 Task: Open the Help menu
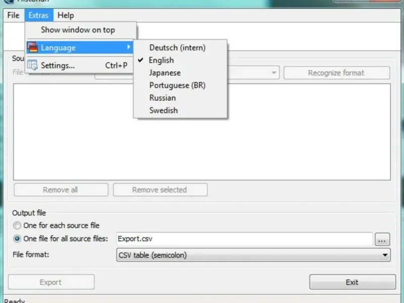pyautogui.click(x=66, y=15)
